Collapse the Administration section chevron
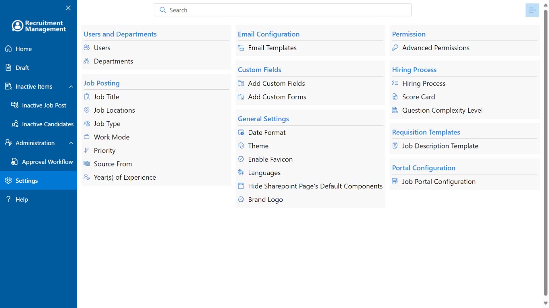The height and width of the screenshot is (308, 549). (71, 143)
